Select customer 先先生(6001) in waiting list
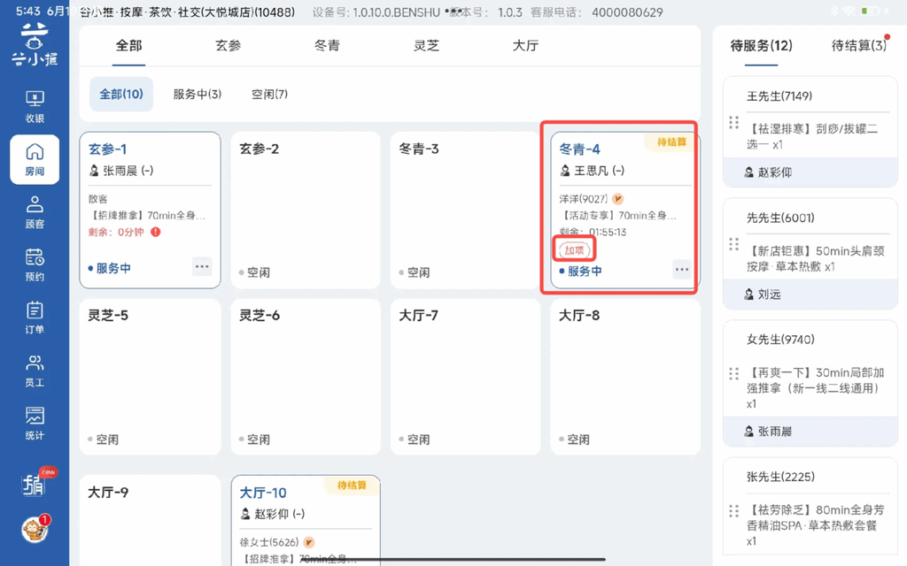 point(780,218)
